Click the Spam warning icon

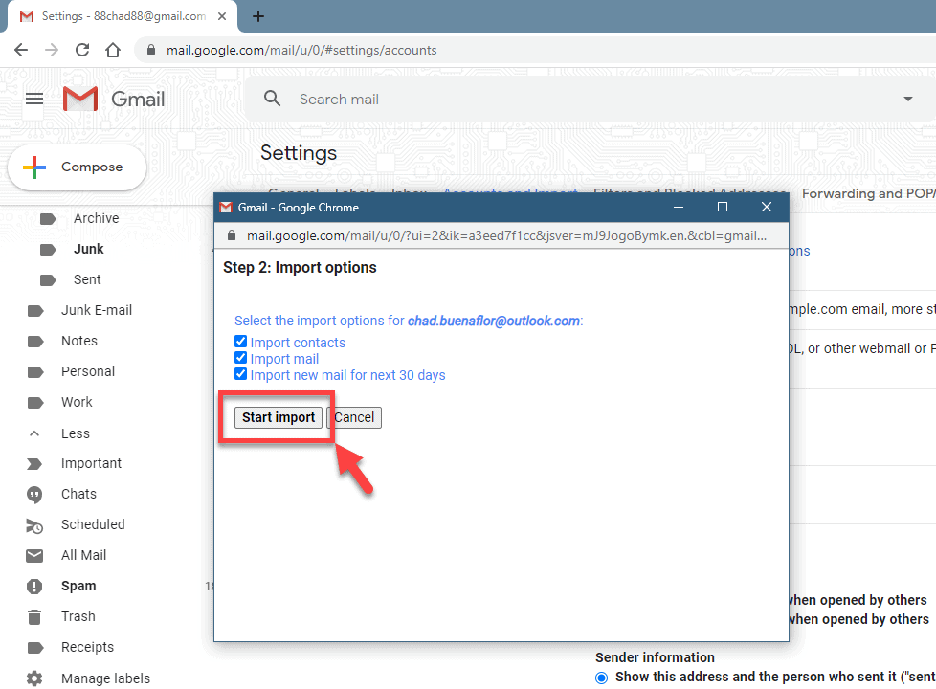[x=34, y=587]
